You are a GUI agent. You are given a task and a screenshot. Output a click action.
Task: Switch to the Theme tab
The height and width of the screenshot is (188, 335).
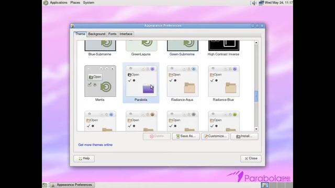[80, 34]
